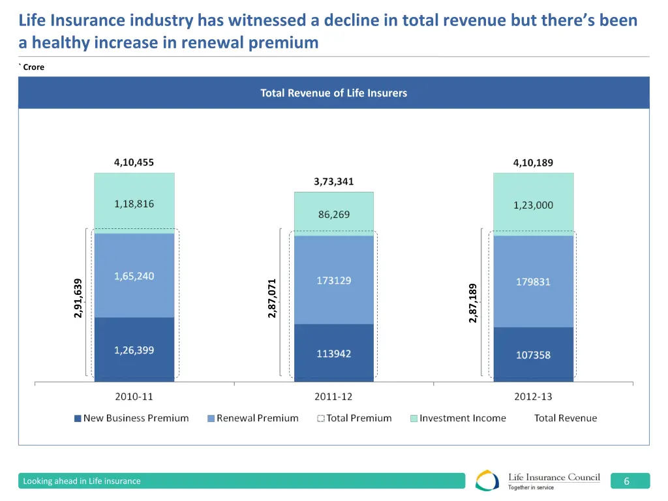This screenshot has height=501, width=668.
Task: Click the Total Premium legend marker
Action: point(320,418)
